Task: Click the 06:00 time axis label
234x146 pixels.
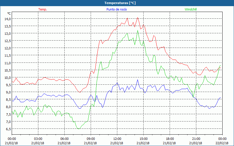Action: tap(64, 139)
